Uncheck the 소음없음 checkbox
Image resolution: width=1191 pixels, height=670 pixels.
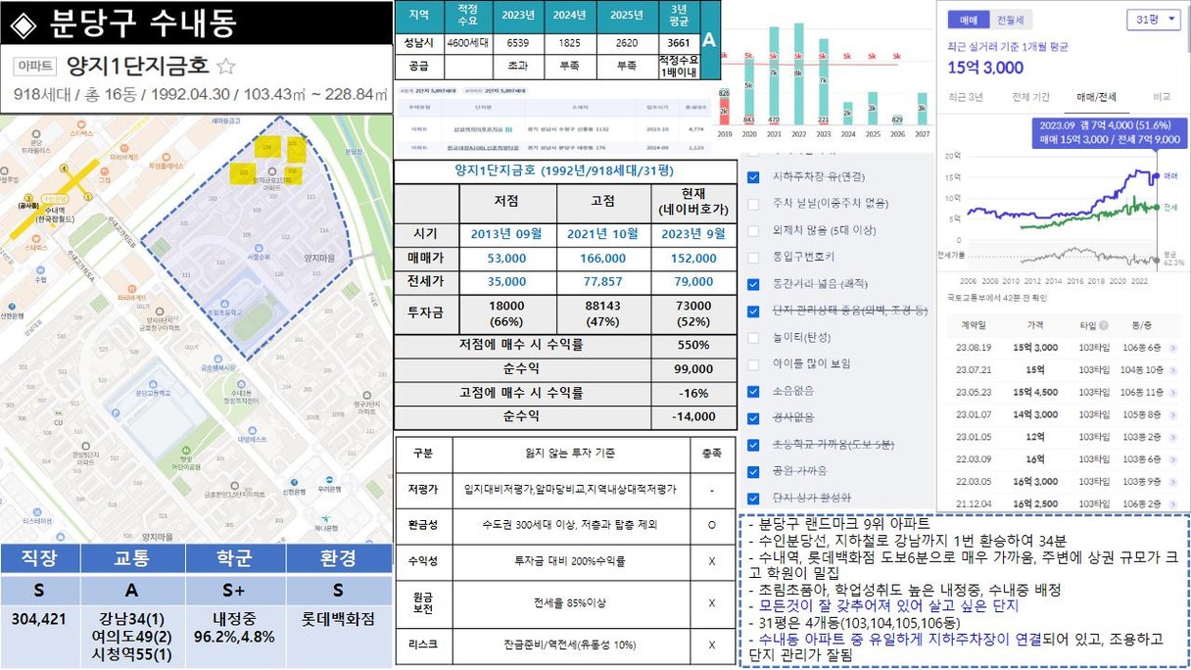pos(753,391)
